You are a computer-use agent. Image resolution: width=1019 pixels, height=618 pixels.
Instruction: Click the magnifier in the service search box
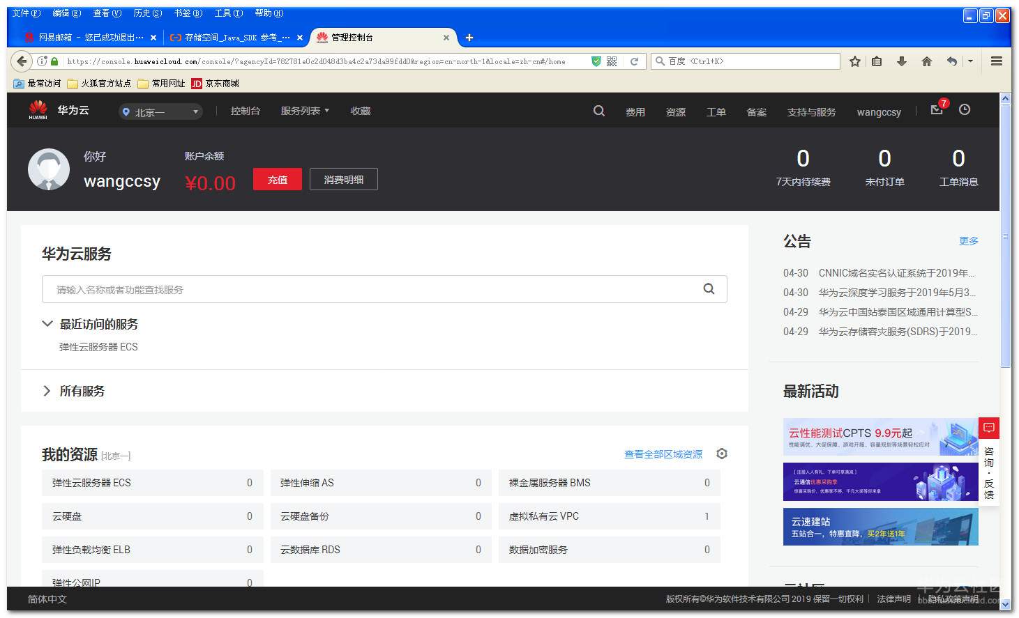[709, 289]
